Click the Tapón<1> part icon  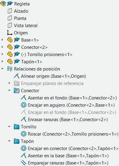[10, 61]
